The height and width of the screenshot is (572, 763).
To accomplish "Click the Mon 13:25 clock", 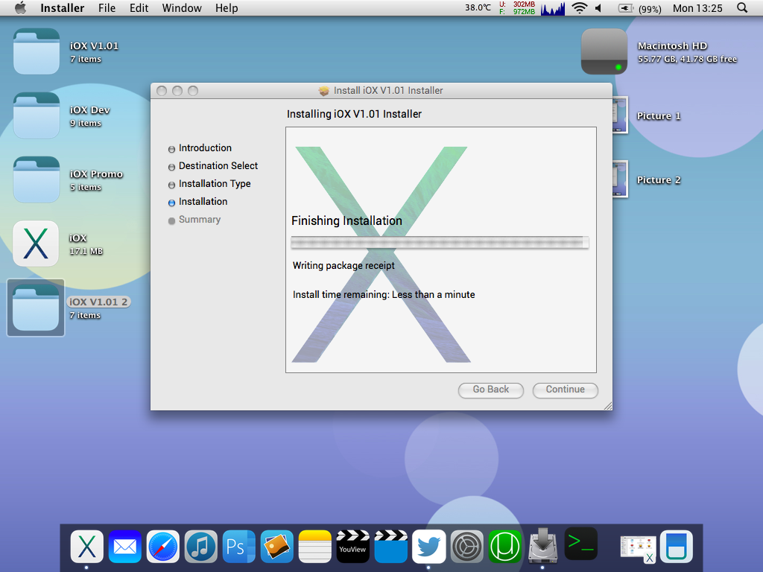I will tap(697, 8).
